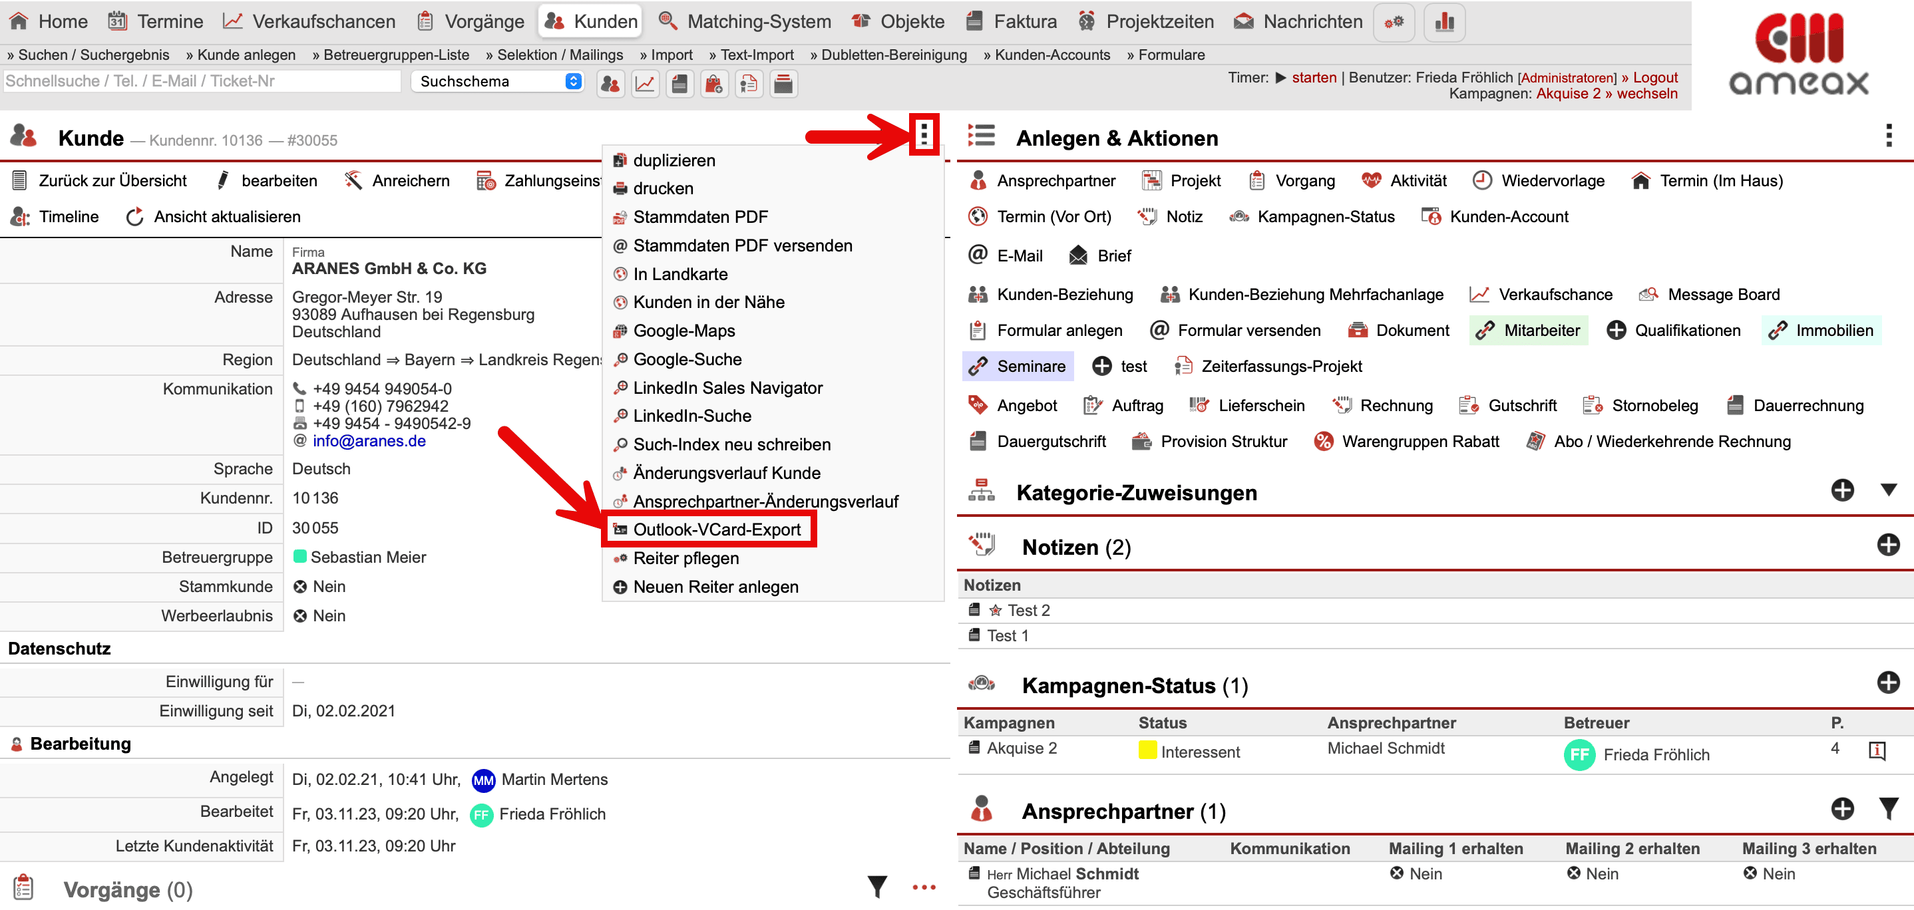The height and width of the screenshot is (910, 1914).
Task: Click the Vorgänge filter funnel icon
Action: pyautogui.click(x=878, y=886)
